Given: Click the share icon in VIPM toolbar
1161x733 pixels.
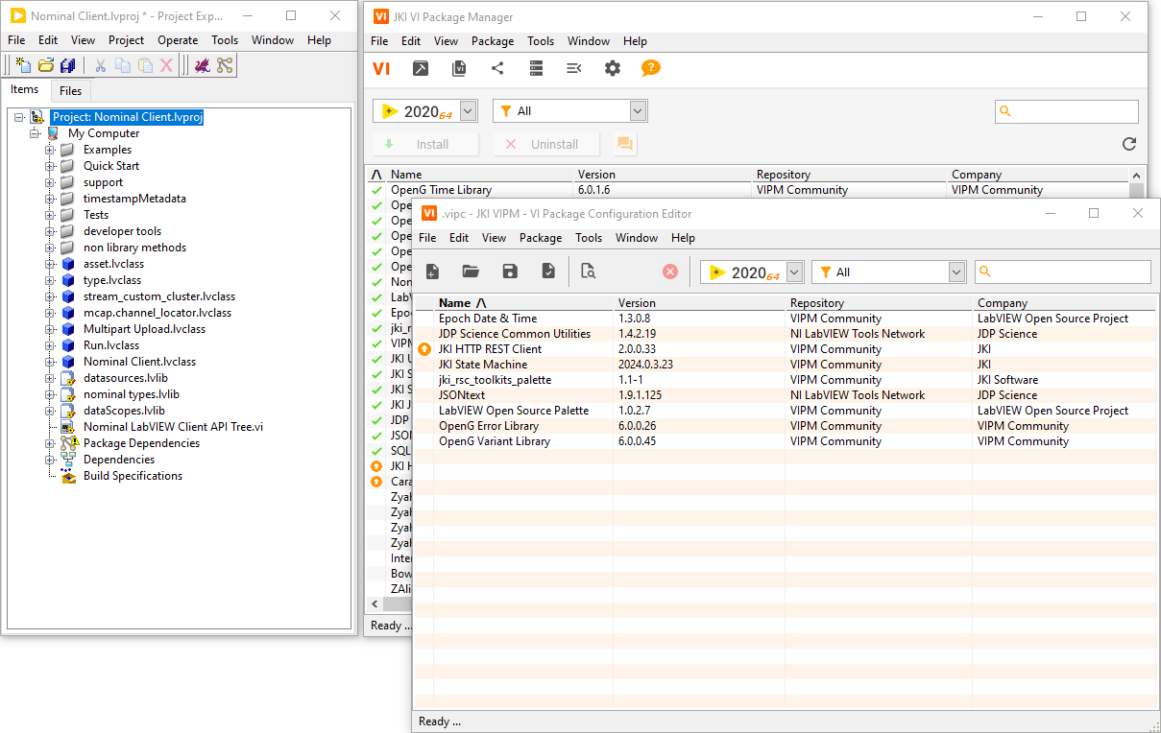Looking at the screenshot, I should pos(497,68).
